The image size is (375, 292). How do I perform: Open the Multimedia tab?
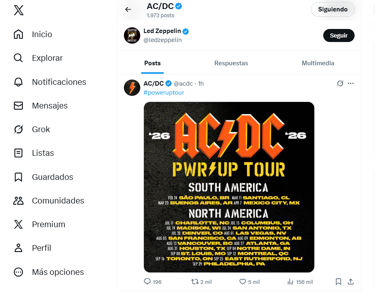point(318,63)
